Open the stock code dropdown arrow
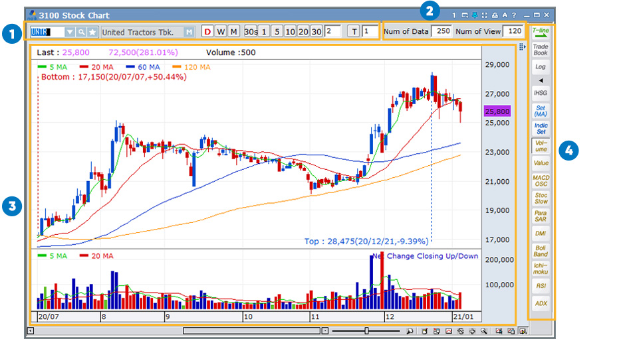This screenshot has height=349, width=621. point(70,32)
